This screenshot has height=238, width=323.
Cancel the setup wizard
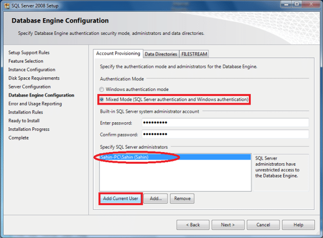[263, 225]
